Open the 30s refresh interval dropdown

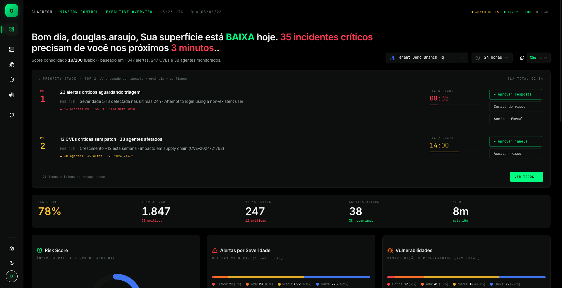pos(539,58)
